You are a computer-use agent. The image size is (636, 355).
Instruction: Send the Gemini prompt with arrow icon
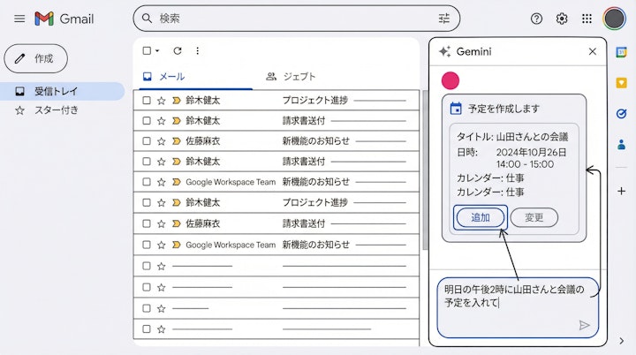point(584,325)
